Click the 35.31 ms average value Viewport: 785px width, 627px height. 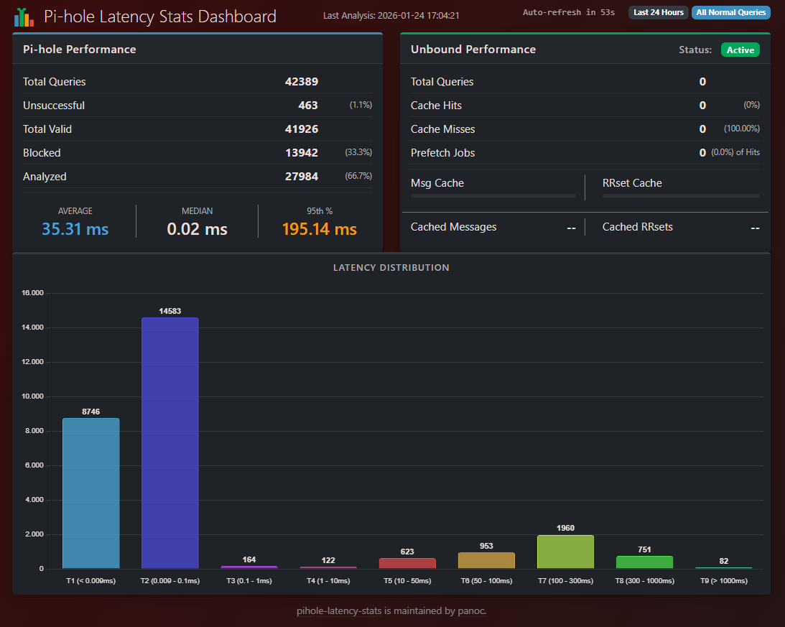(x=75, y=229)
